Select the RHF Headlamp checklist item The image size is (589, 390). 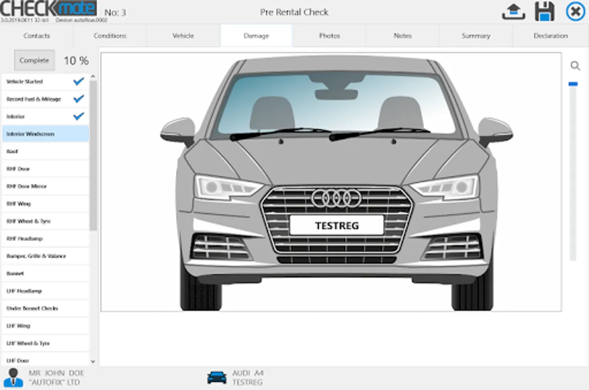(46, 238)
